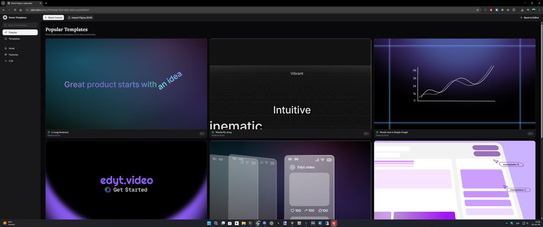Image resolution: width=543 pixels, height=227 pixels.
Task: Open the Words Fly Away template thumbnail
Action: (290, 84)
